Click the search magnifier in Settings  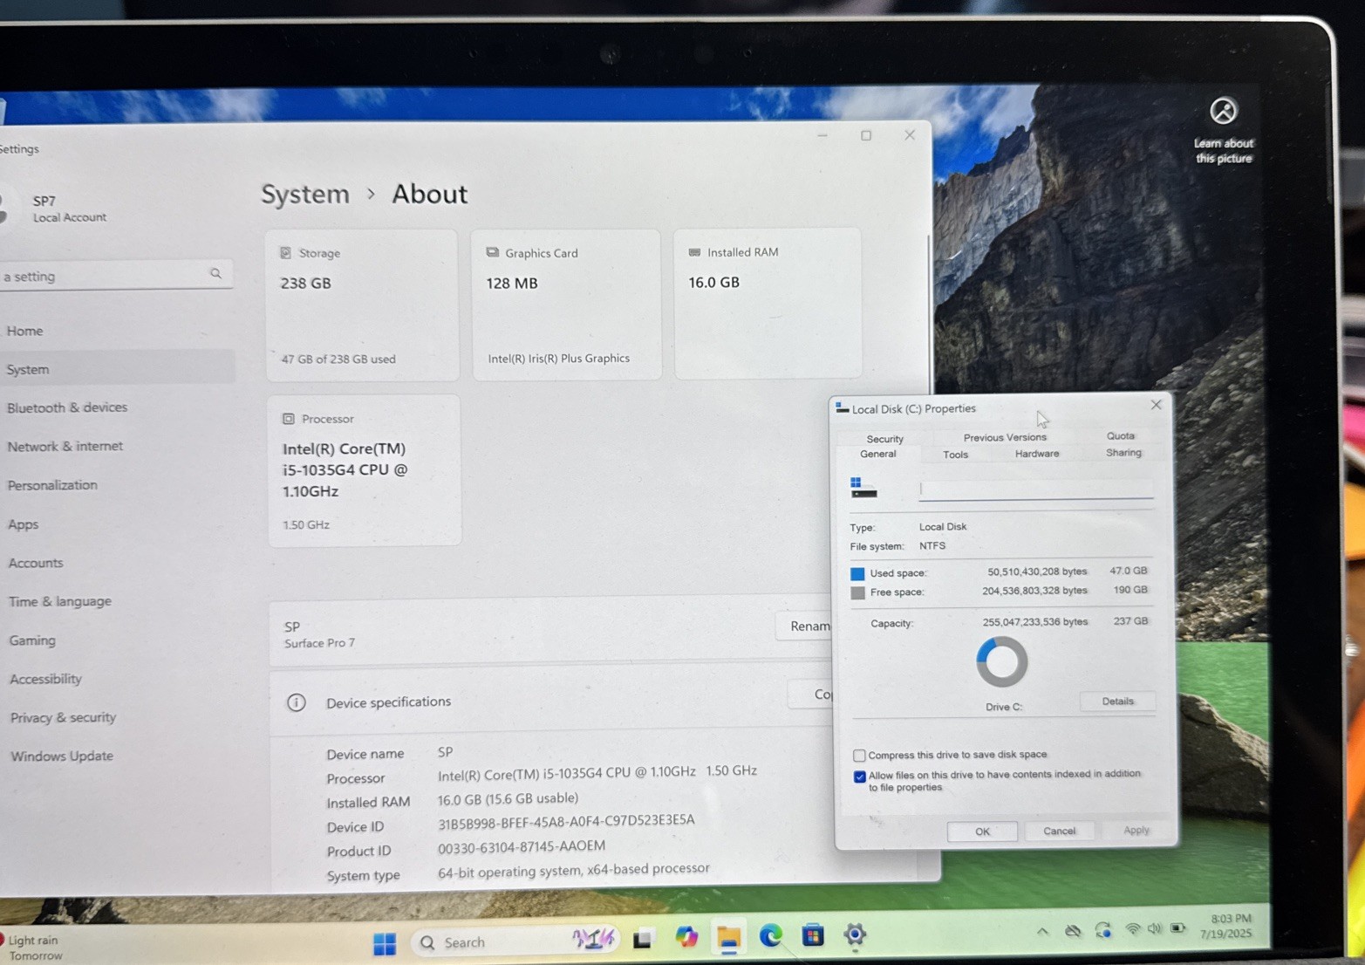point(215,274)
